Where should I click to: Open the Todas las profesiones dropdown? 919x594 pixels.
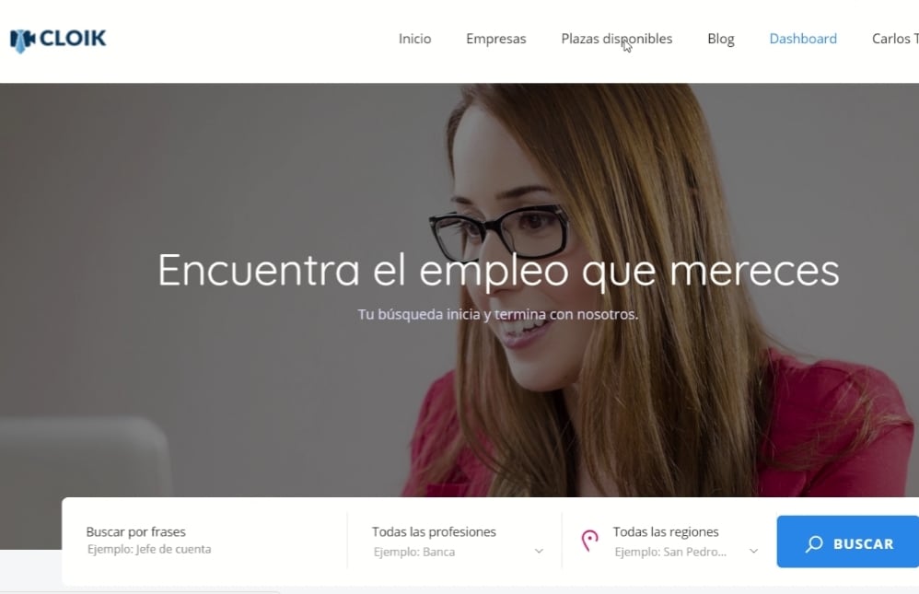coord(457,541)
